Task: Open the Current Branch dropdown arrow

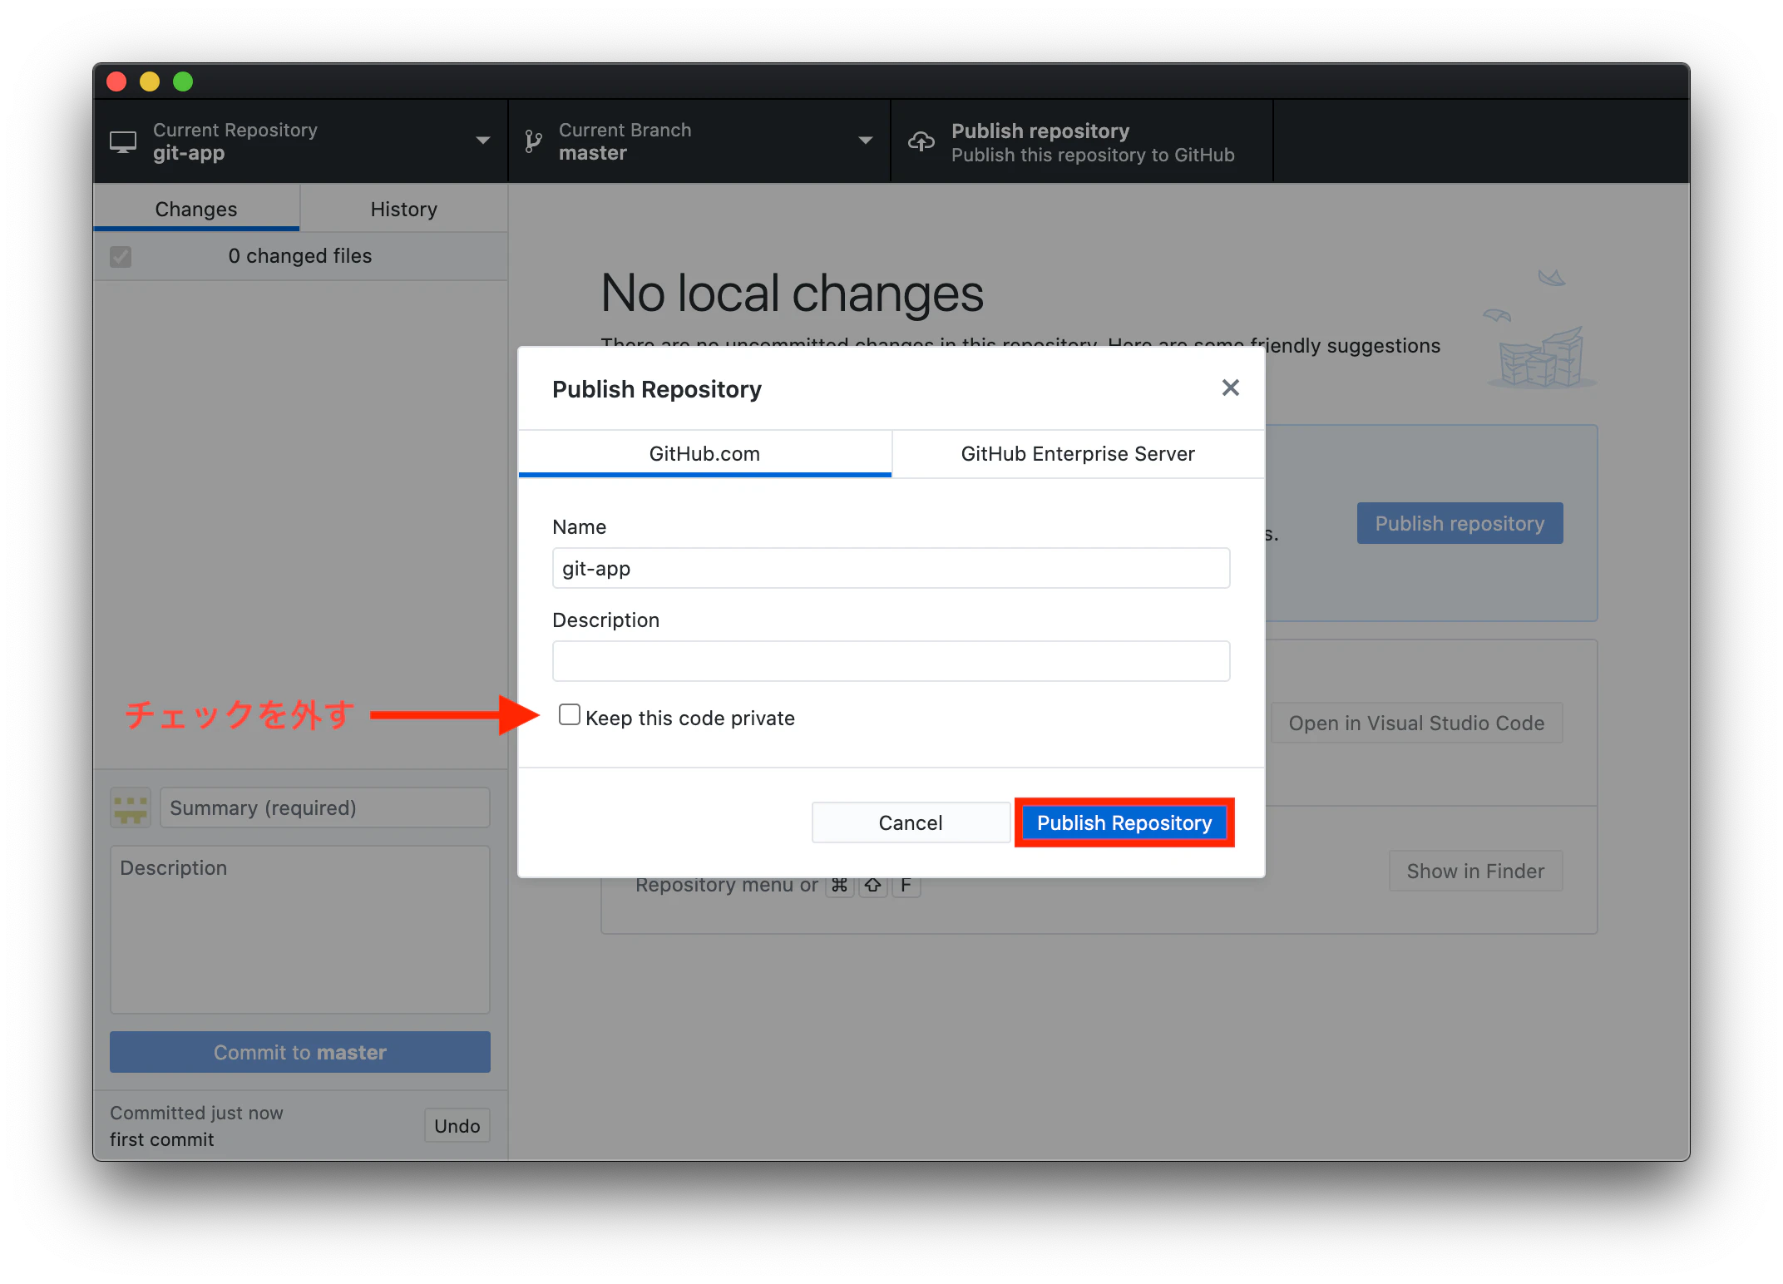Action: point(865,141)
